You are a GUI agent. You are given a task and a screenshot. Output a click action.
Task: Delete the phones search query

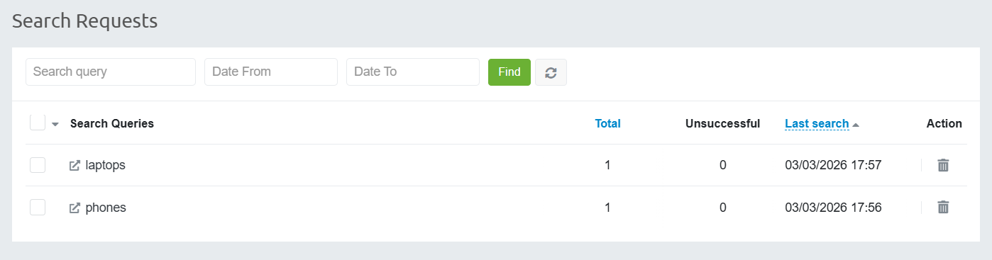pyautogui.click(x=943, y=208)
